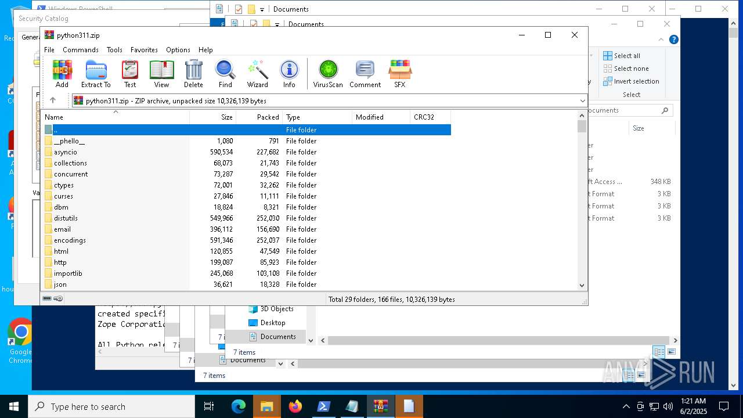Click the Add toolbar icon in WinRAR
Screen dimensions: 743x418
point(62,74)
